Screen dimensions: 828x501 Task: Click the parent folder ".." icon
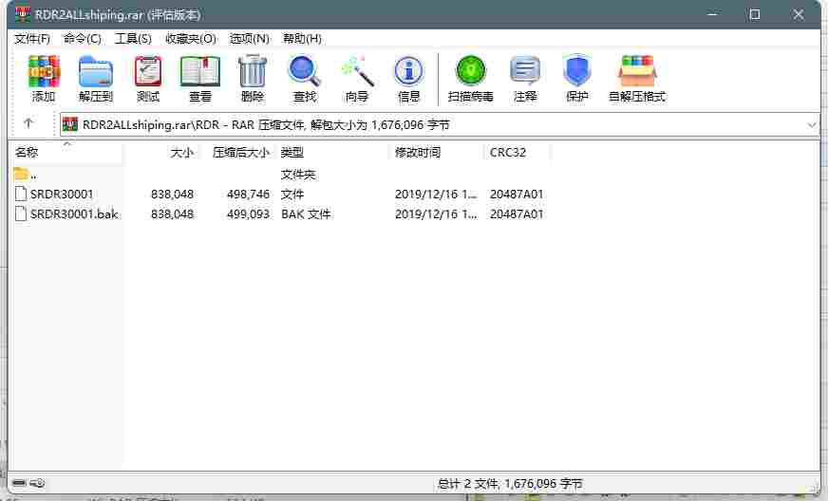[21, 174]
